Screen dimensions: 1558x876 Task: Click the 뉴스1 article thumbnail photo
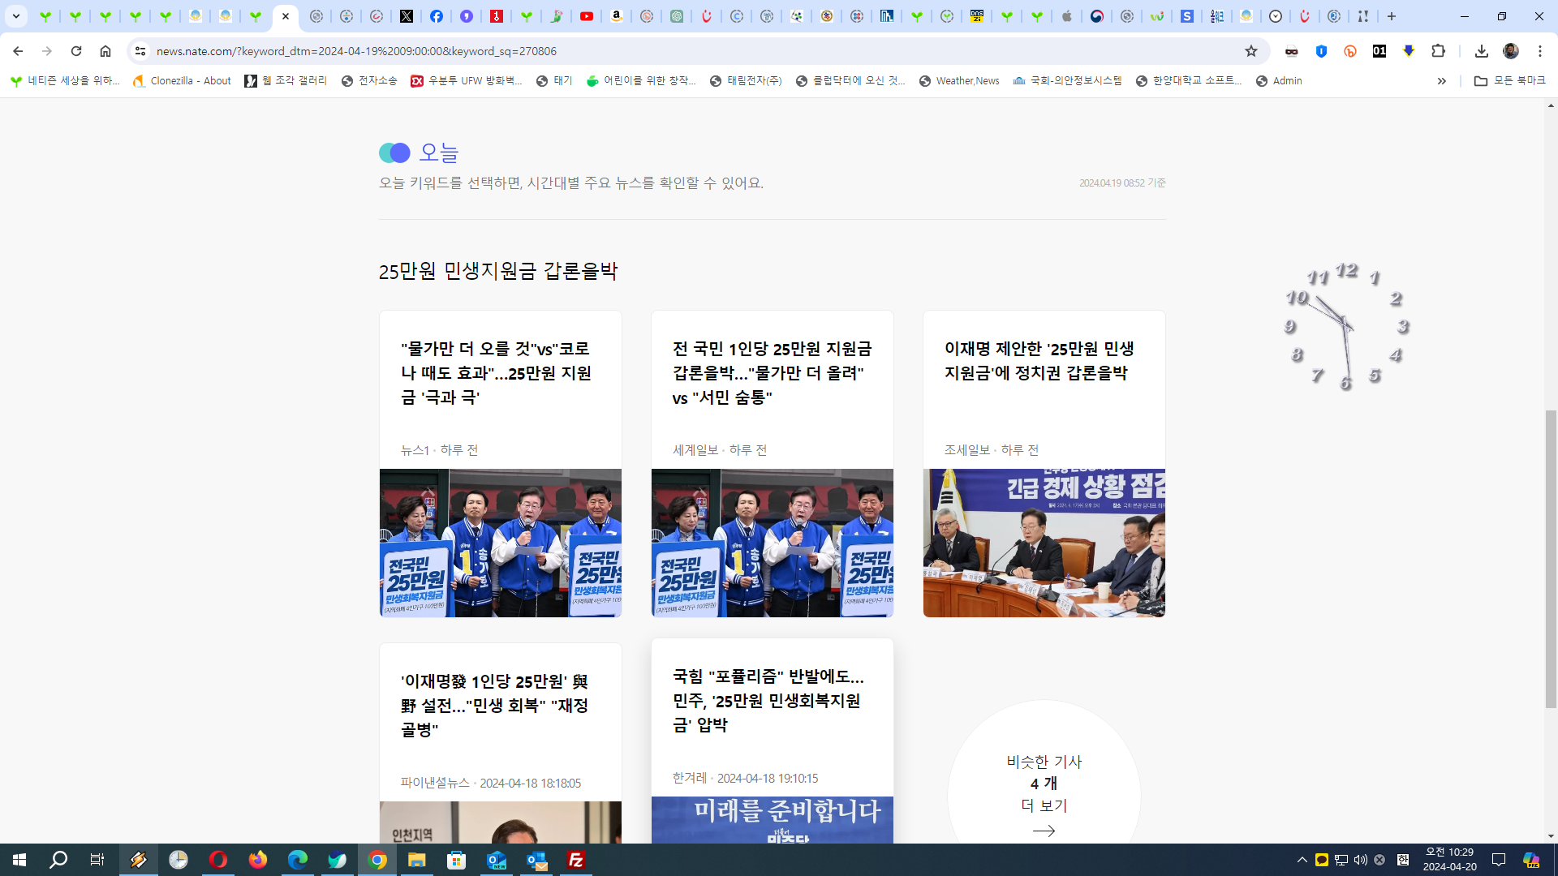[x=501, y=543]
